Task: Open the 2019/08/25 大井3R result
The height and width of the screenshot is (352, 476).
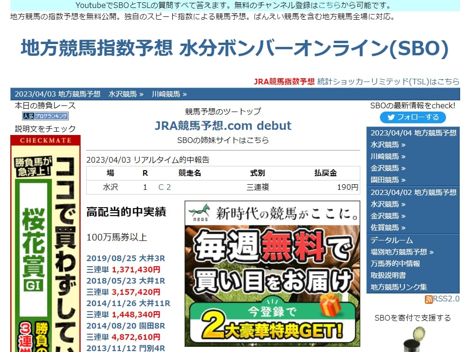Action: point(126,258)
